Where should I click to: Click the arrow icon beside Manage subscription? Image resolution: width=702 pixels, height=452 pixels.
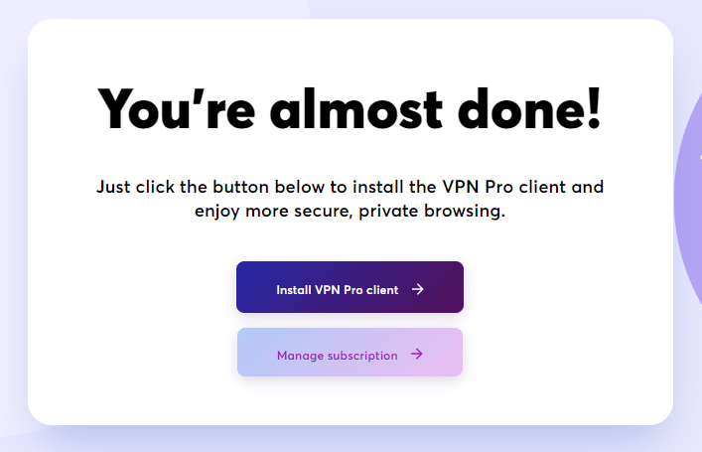417,355
